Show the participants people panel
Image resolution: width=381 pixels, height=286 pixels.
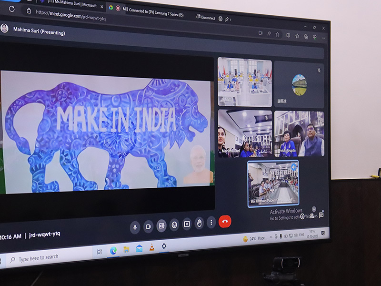pyautogui.click(x=311, y=216)
